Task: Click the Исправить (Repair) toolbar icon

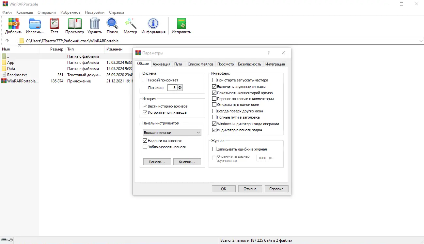Action: (x=181, y=23)
